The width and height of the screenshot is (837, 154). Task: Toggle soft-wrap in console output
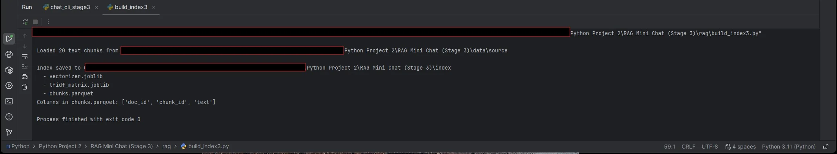(x=25, y=56)
